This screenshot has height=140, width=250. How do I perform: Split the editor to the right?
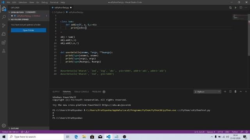pos(241,8)
